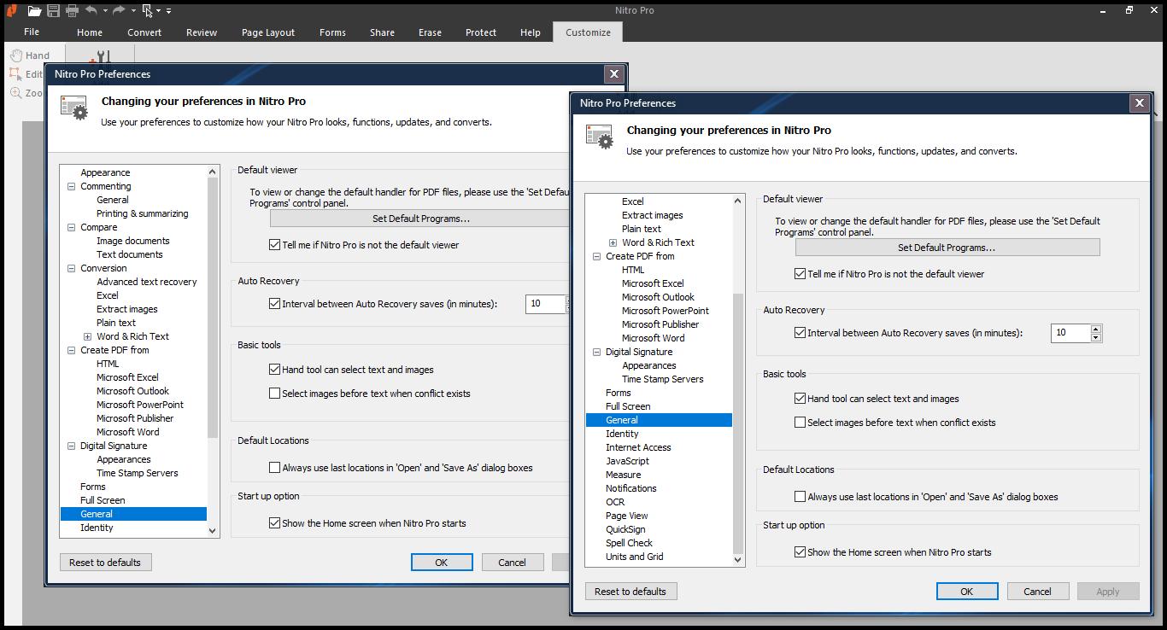Click the Undo arrow icon

(91, 10)
